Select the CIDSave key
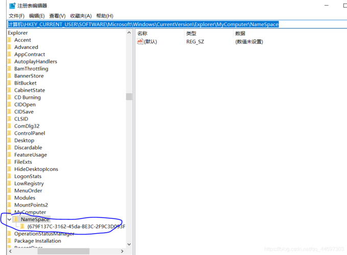Viewport: 347px width, 255px height. coord(24,112)
